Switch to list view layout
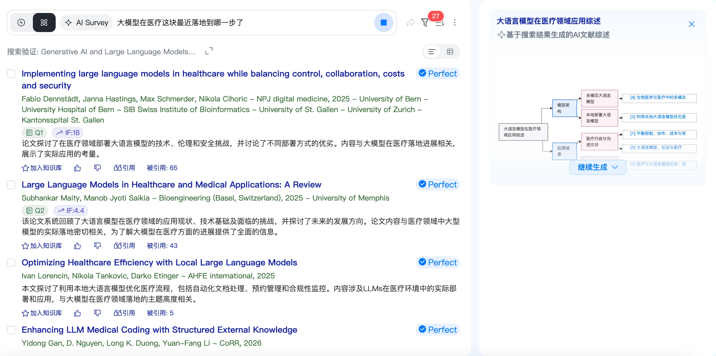 pyautogui.click(x=432, y=52)
